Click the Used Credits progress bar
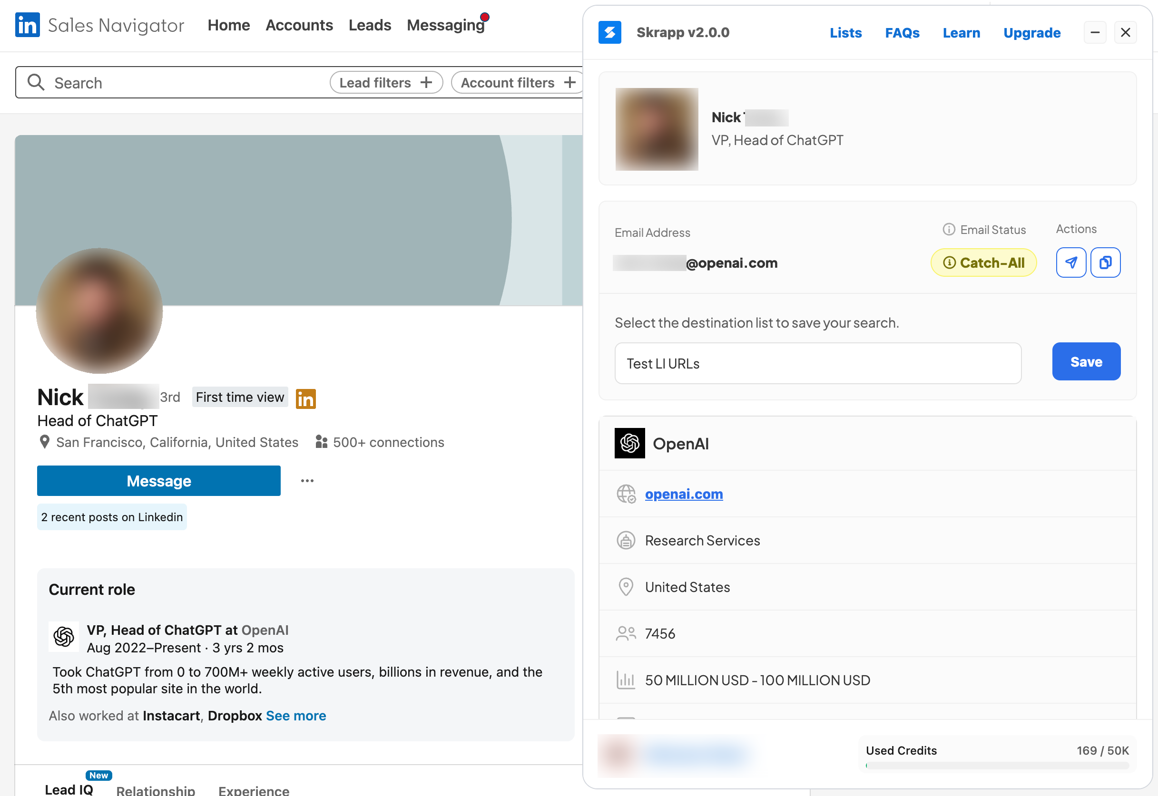Viewport: 1158px width, 796px height. pyautogui.click(x=997, y=765)
